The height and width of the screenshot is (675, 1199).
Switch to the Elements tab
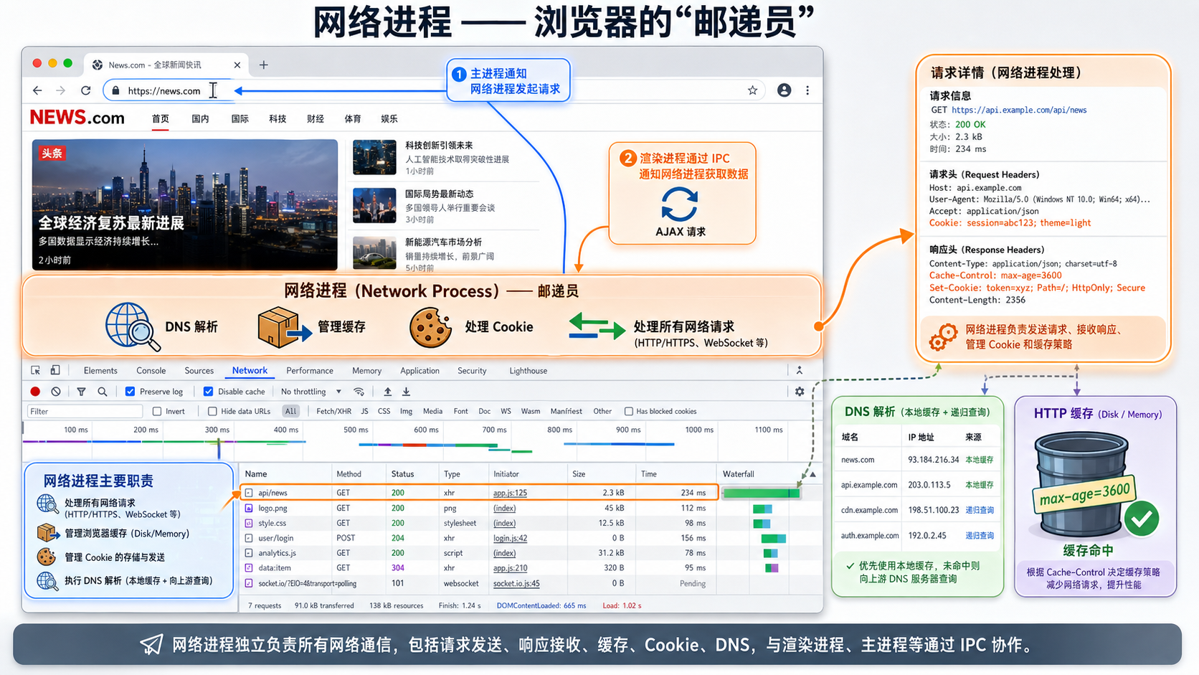[x=100, y=371]
